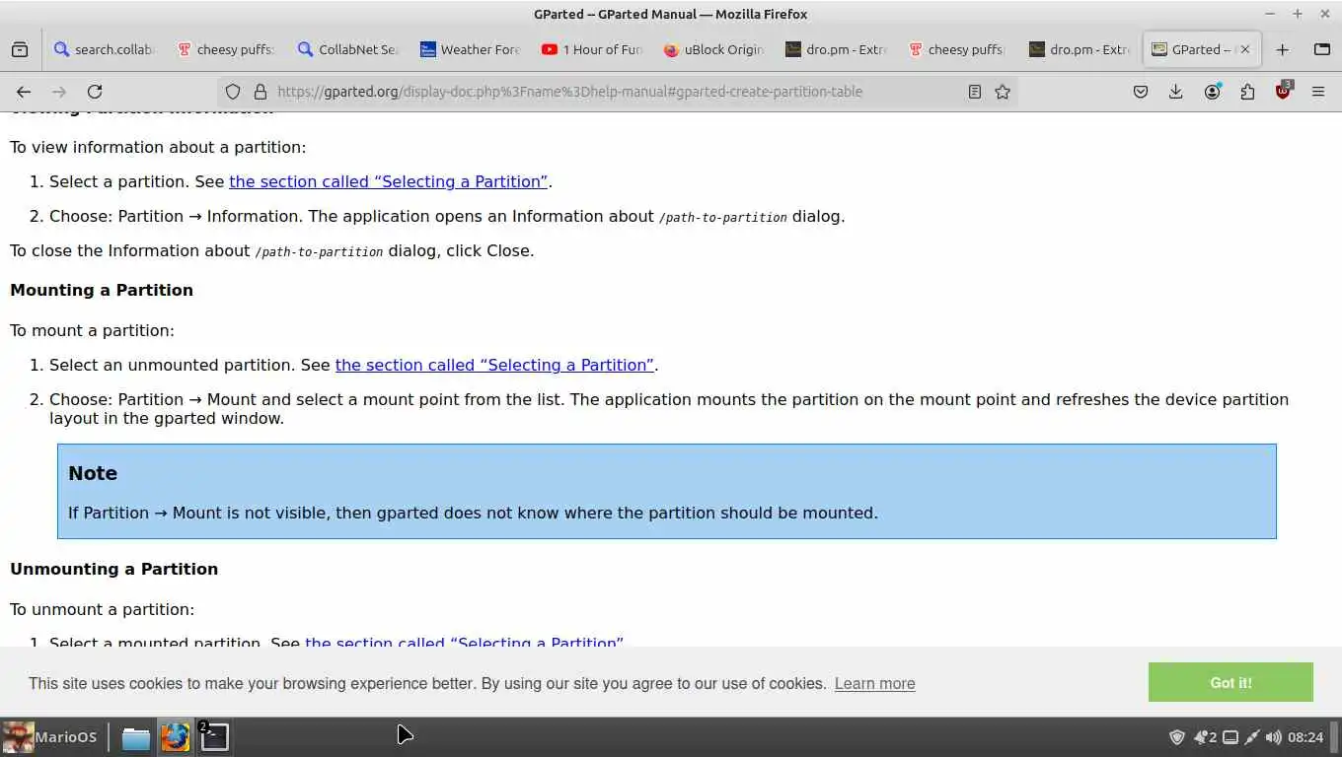Image resolution: width=1342 pixels, height=757 pixels.
Task: Go back with the browser Back arrow
Action: pos(24,92)
